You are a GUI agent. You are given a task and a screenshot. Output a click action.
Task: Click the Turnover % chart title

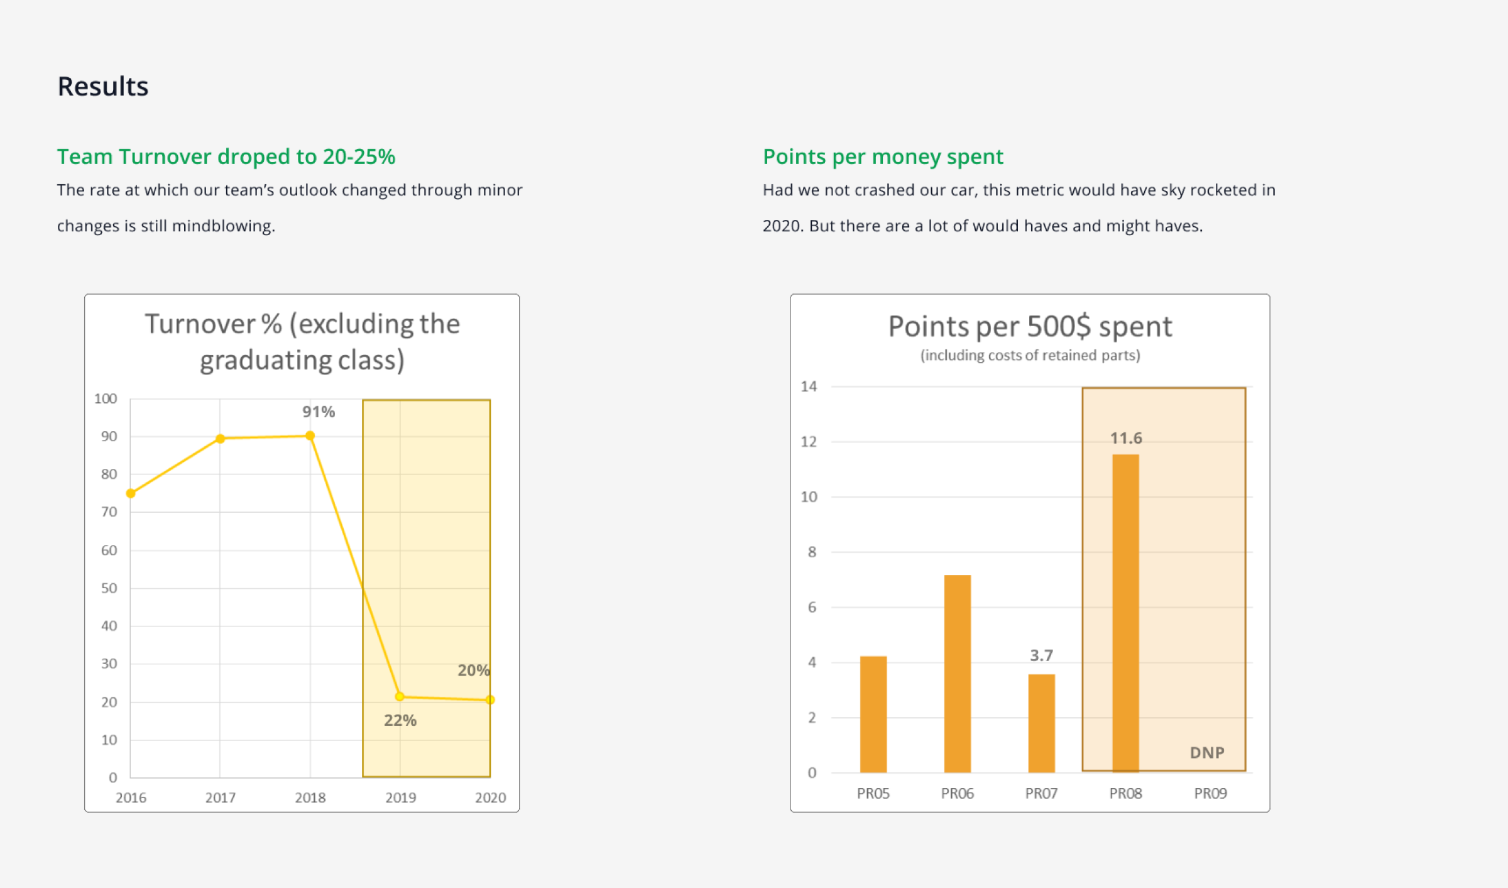coord(302,342)
